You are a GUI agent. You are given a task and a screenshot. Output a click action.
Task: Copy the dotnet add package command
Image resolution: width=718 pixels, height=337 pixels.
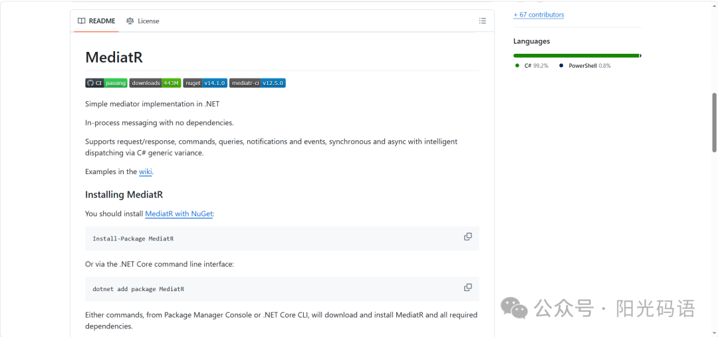(467, 288)
